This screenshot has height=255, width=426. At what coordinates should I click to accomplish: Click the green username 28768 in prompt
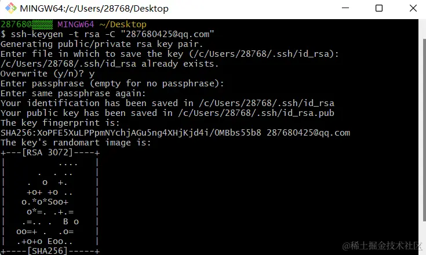pyautogui.click(x=12, y=25)
